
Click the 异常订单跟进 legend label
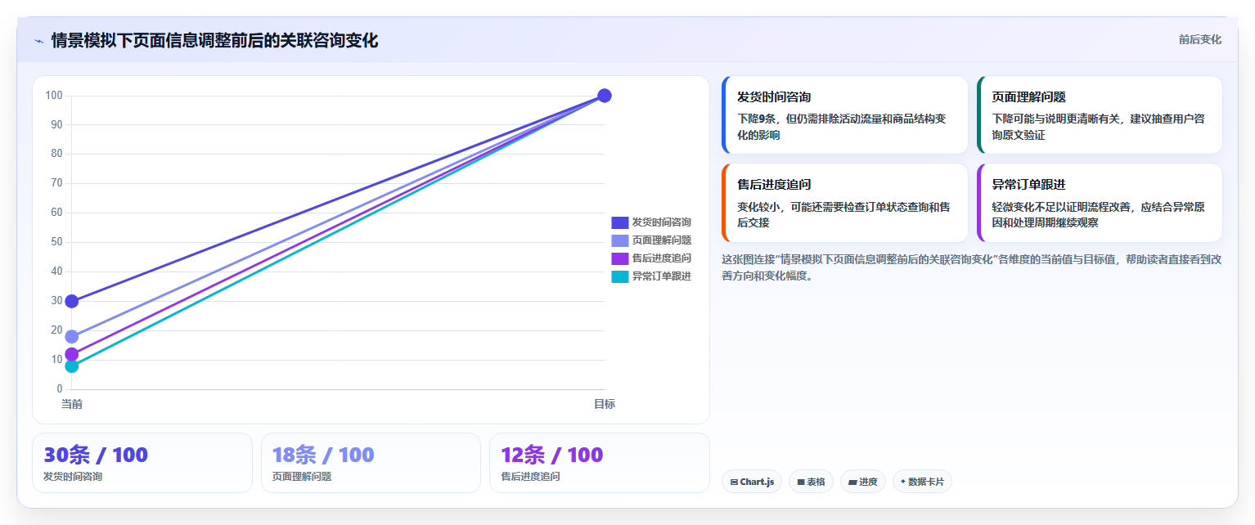[x=662, y=276]
